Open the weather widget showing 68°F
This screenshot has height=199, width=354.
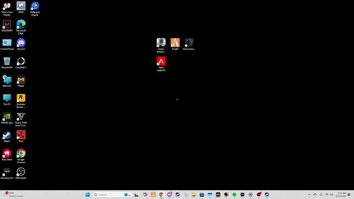click(x=13, y=195)
